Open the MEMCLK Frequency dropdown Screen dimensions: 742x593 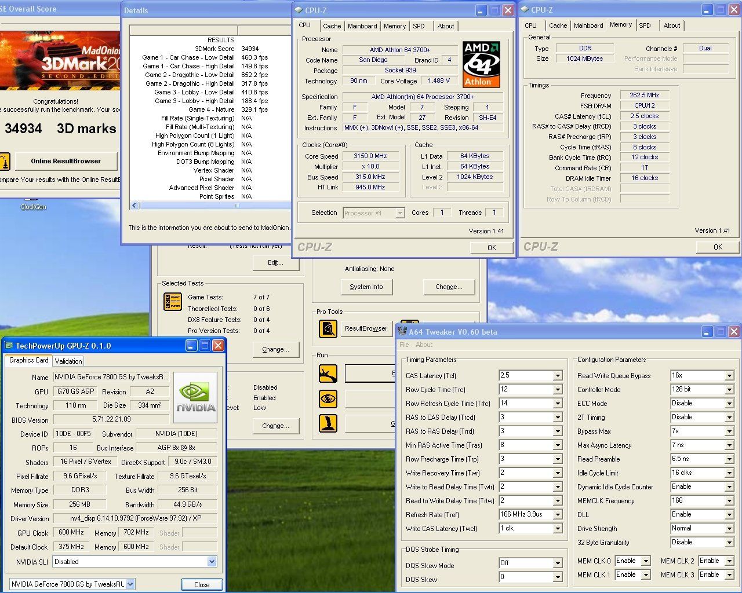(729, 501)
